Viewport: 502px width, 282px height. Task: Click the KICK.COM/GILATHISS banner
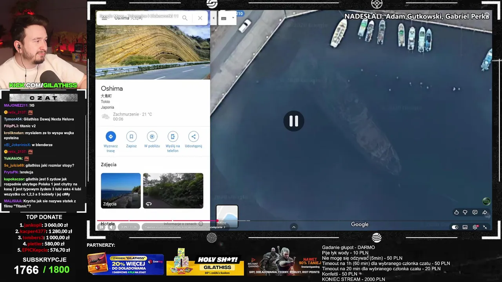click(43, 85)
